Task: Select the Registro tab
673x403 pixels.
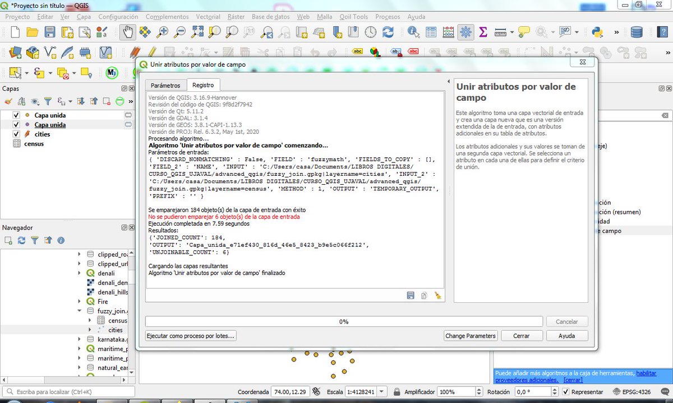Action: pyautogui.click(x=203, y=85)
